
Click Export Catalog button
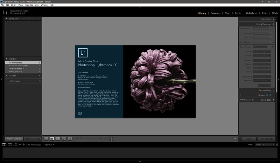32,139
